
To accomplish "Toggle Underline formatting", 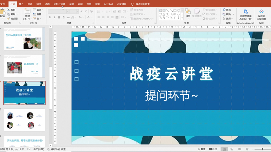I will (x=59, y=17).
